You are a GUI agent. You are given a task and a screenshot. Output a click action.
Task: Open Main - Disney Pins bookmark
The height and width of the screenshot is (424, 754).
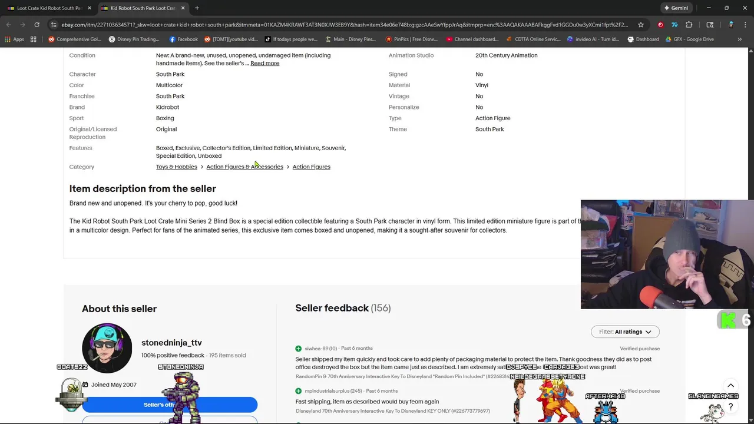pyautogui.click(x=350, y=39)
